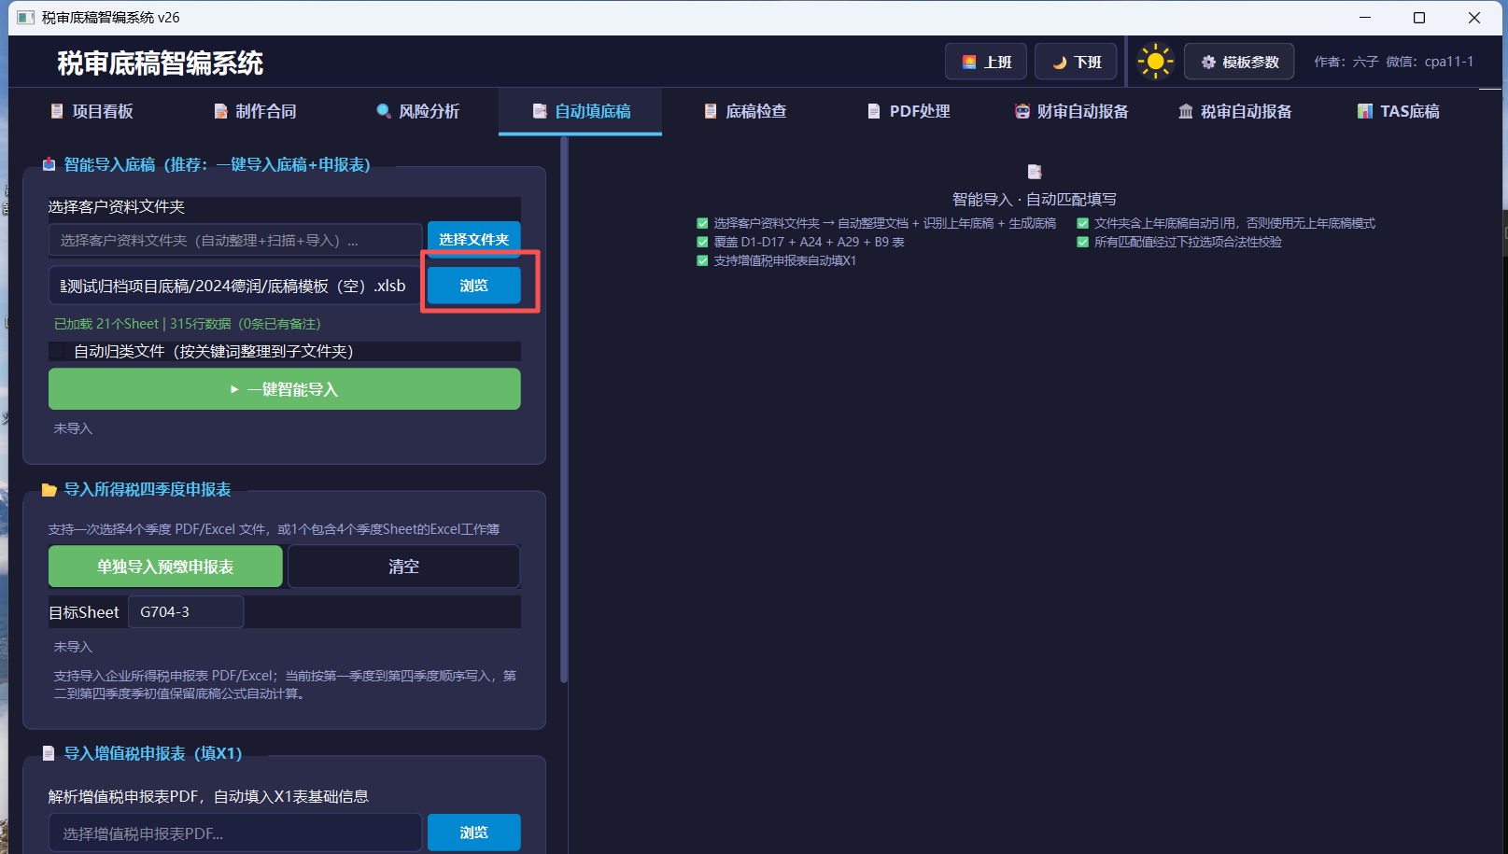Image resolution: width=1508 pixels, height=854 pixels.
Task: Switch to the PDF处理 tab
Action: tap(908, 111)
